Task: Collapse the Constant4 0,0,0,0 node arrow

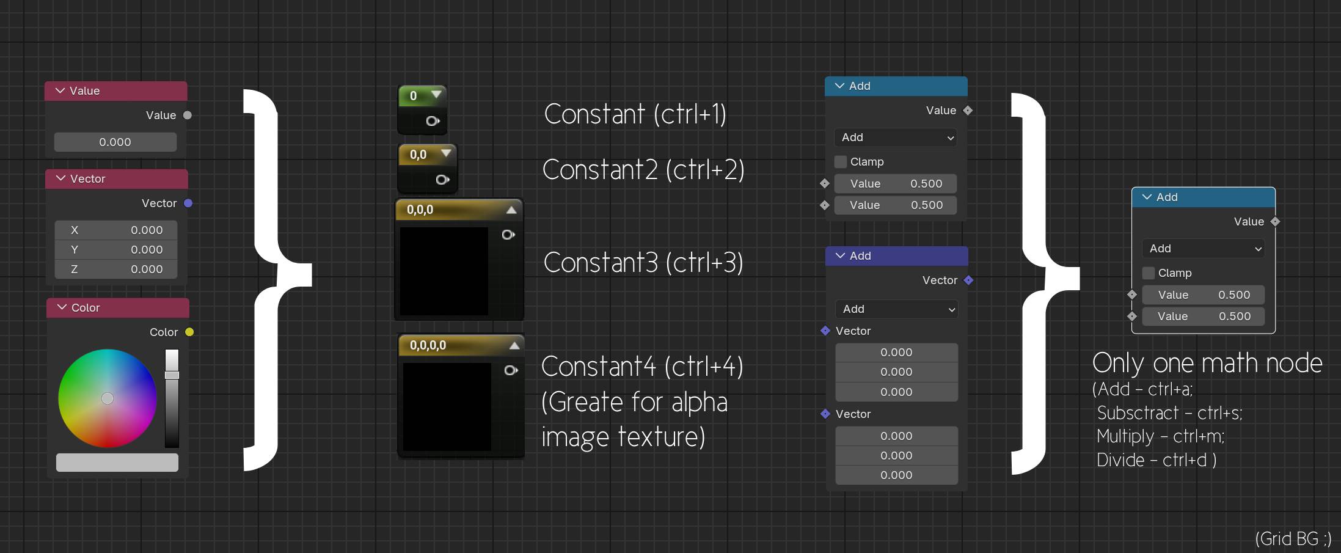Action: tap(514, 345)
